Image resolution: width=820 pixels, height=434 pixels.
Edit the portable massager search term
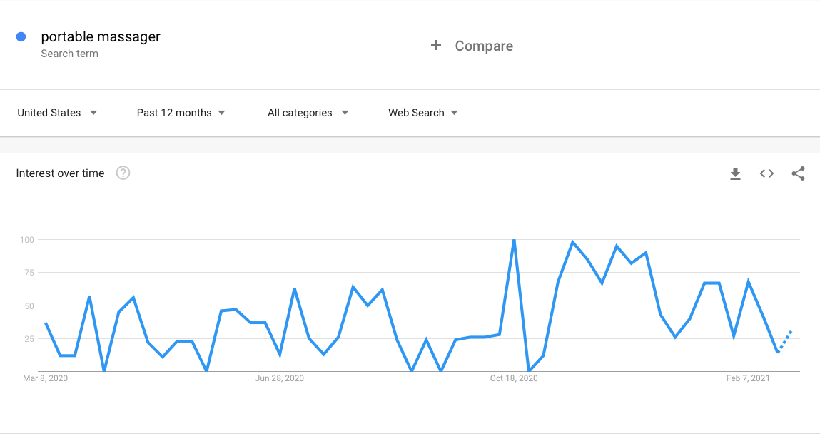click(101, 36)
